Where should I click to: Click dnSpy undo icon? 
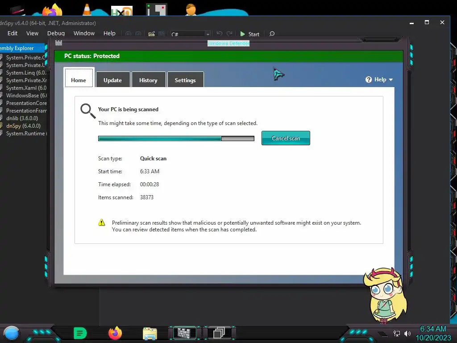point(220,34)
